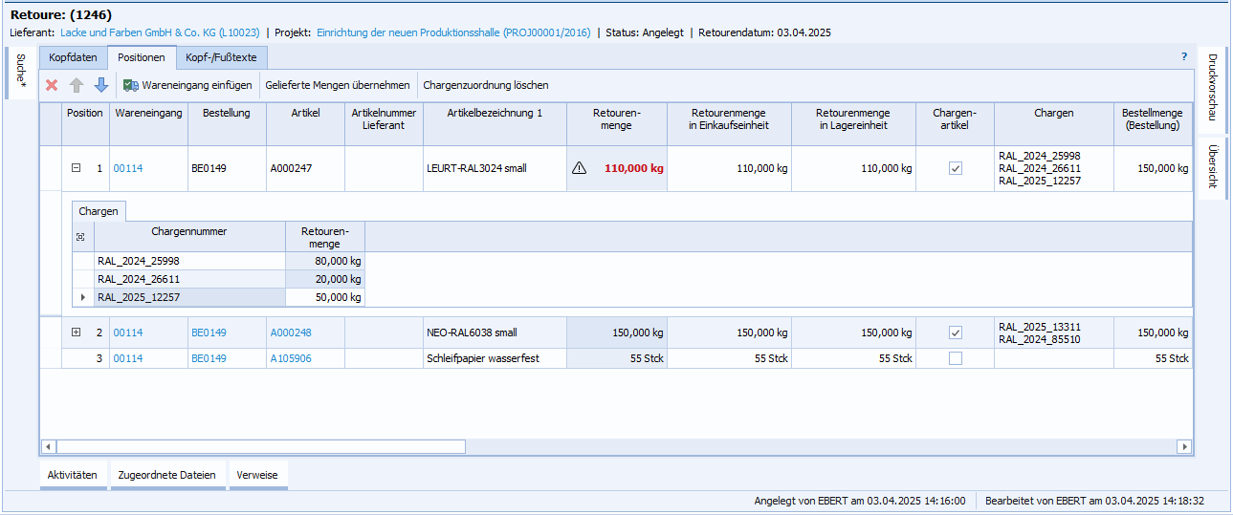1233x515 pixels.
Task: Toggle Chargenartikel checkbox for LEURT-RAL3024 small
Action: (955, 168)
